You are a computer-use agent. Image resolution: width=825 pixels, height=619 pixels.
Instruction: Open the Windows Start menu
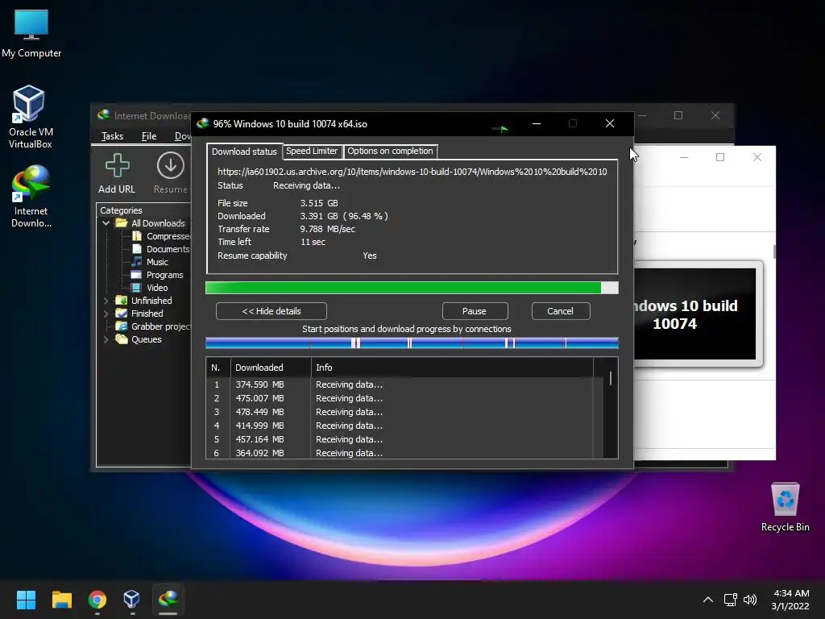click(x=26, y=600)
